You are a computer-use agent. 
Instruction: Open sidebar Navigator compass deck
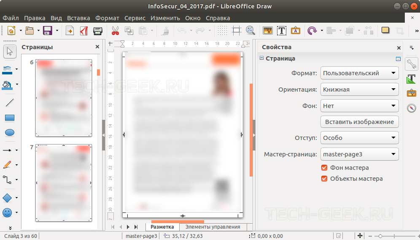(x=412, y=108)
